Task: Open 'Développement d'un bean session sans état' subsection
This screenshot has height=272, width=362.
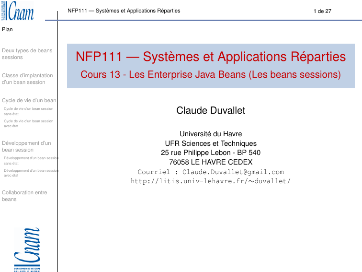Action: click(31, 161)
